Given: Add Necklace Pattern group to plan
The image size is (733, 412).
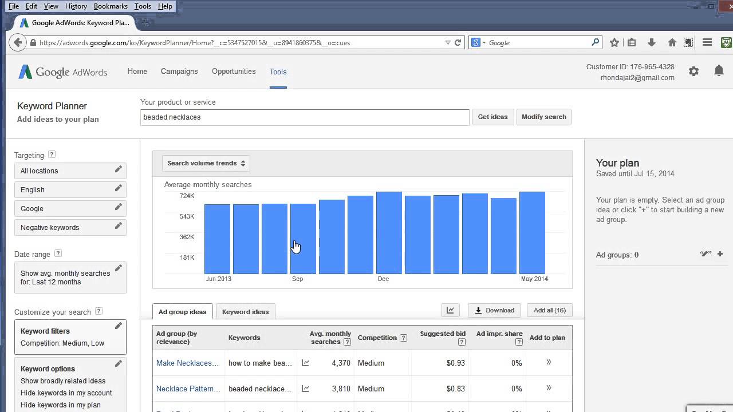Looking at the screenshot, I should [549, 388].
